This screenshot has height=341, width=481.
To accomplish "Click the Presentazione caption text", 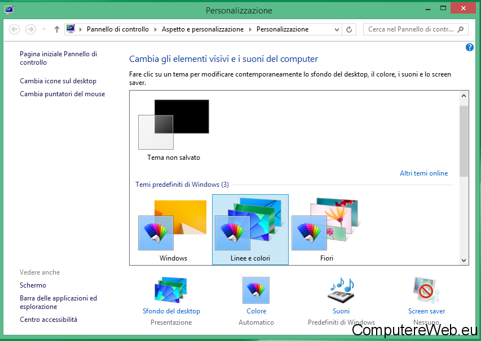I will [171, 322].
